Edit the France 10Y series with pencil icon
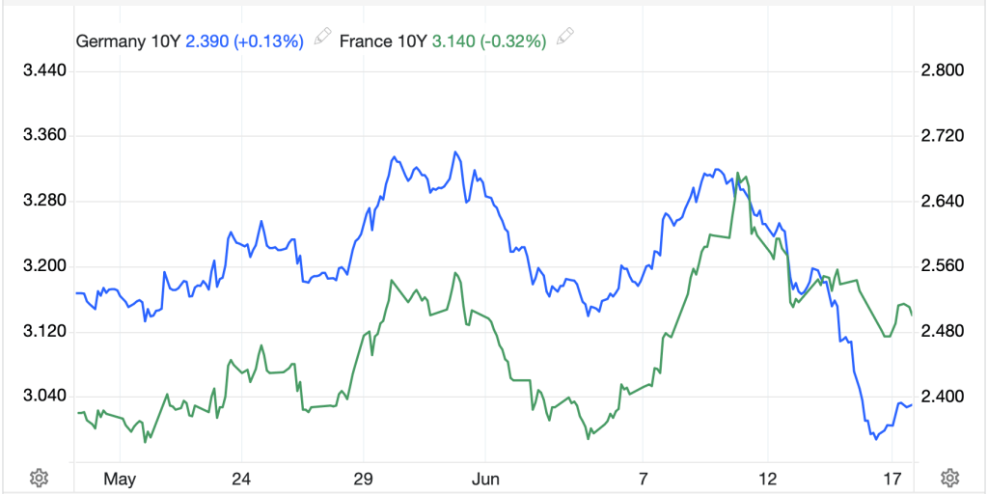The height and width of the screenshot is (494, 988). (565, 39)
